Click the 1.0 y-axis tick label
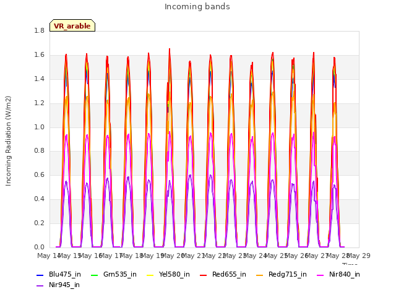Image resolution: width=396 pixels, height=297 pixels. (x=39, y=127)
